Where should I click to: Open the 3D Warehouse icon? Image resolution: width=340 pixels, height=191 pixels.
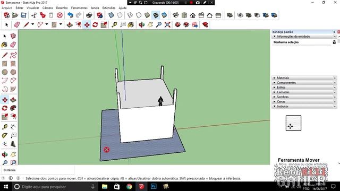pyautogui.click(x=177, y=25)
